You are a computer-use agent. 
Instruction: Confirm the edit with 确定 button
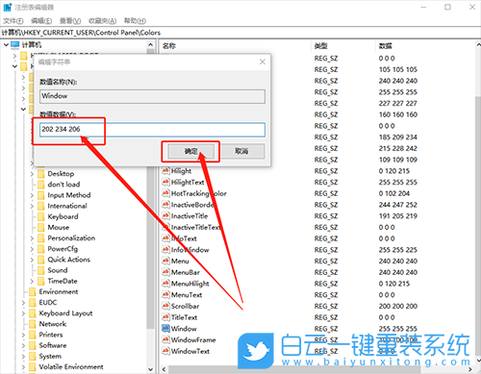tap(190, 151)
